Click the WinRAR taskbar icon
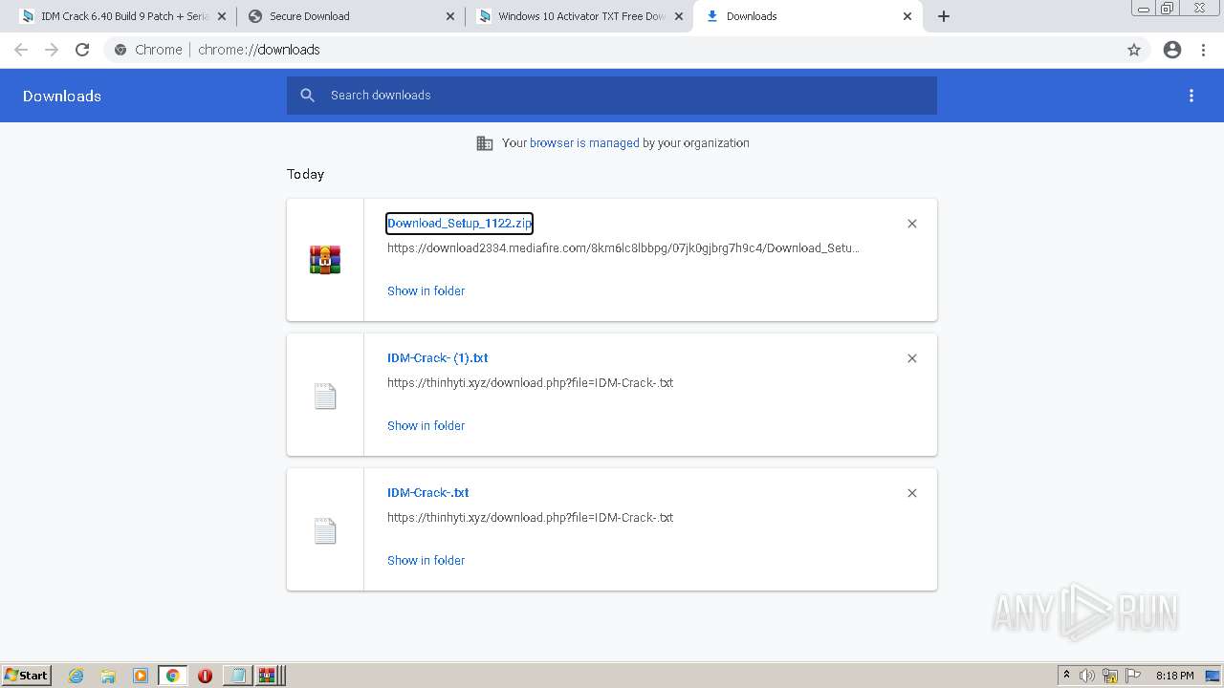 [x=267, y=676]
